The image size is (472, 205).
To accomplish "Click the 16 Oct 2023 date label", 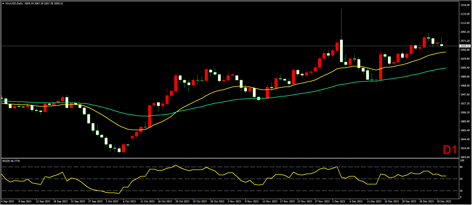I will click(x=165, y=201).
